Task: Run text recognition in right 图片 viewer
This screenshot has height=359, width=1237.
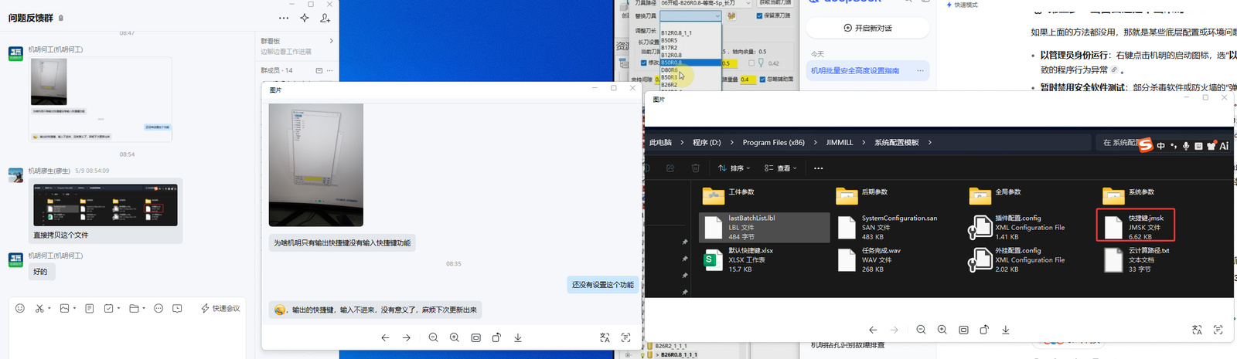Action: click(1218, 330)
